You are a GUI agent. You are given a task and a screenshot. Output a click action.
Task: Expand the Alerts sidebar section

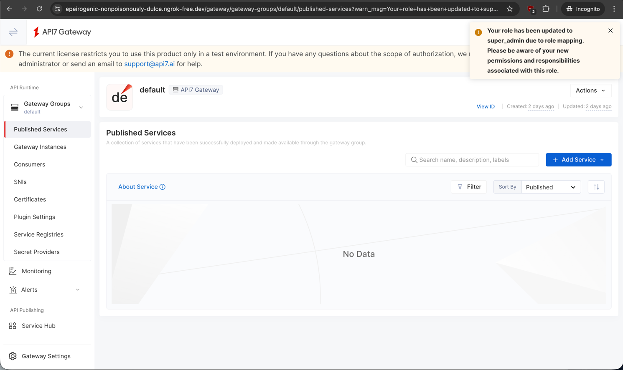(x=78, y=290)
